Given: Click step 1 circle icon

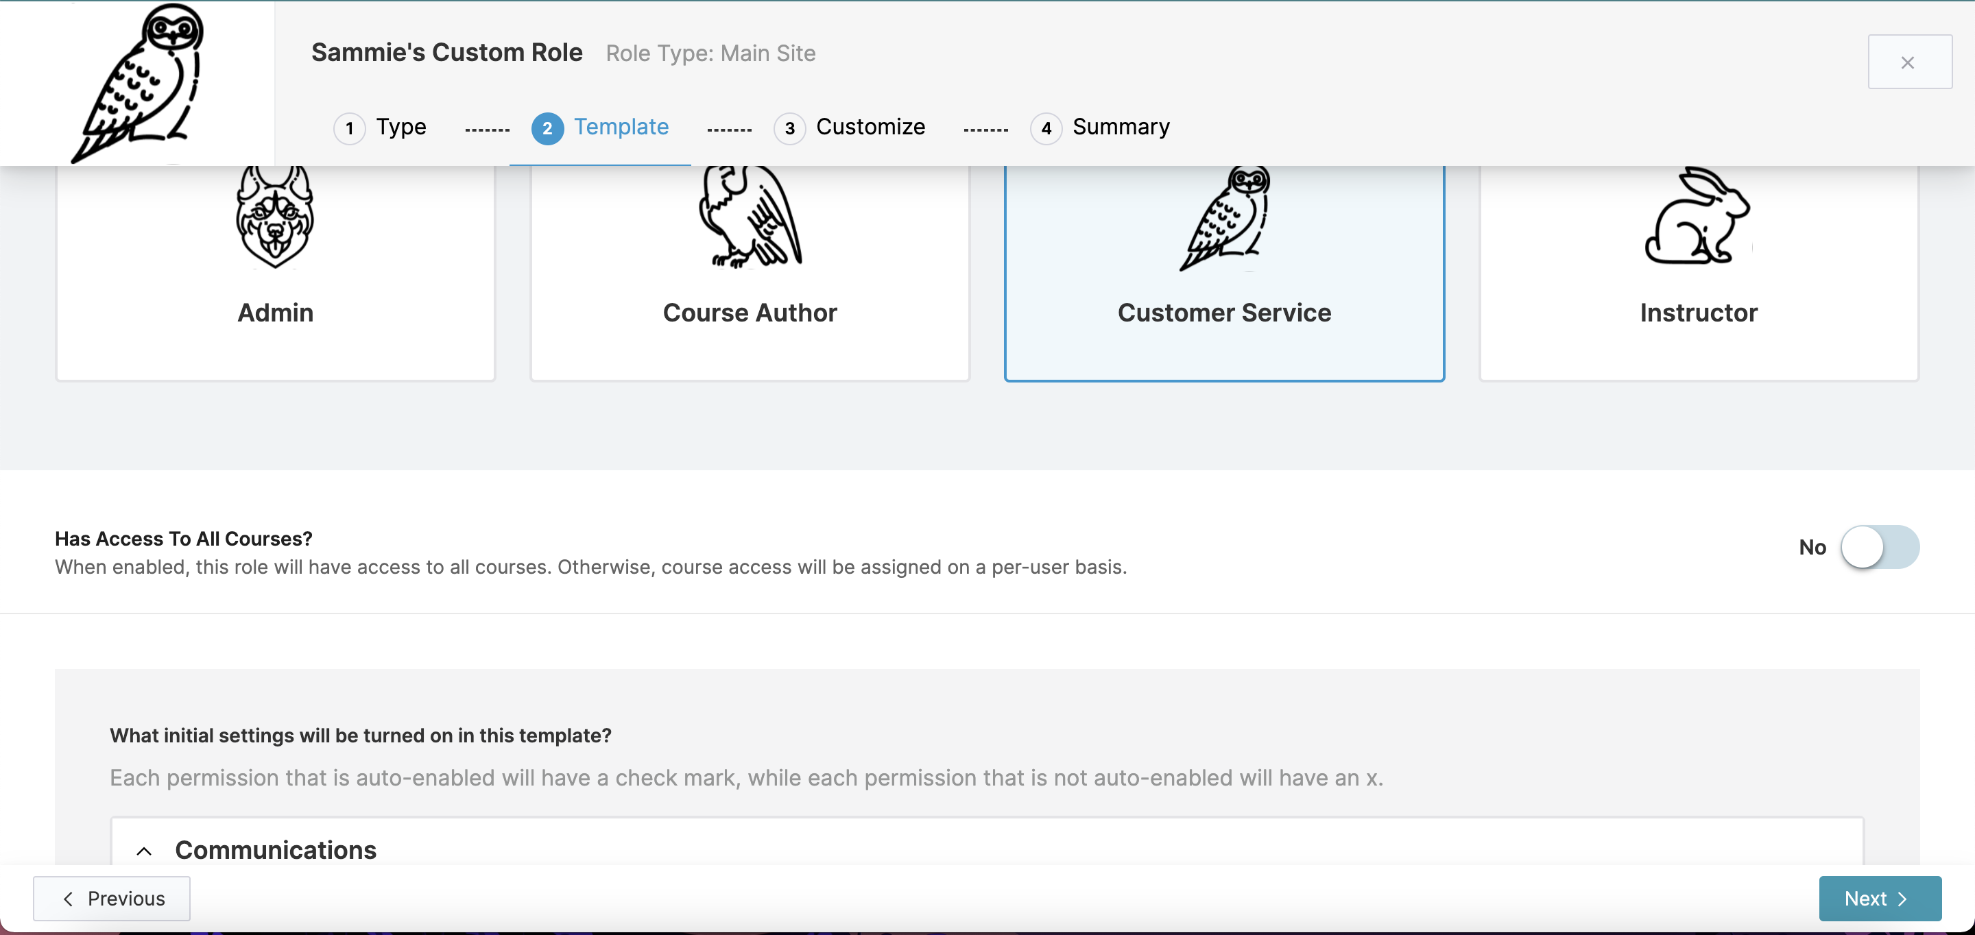Looking at the screenshot, I should (x=350, y=128).
